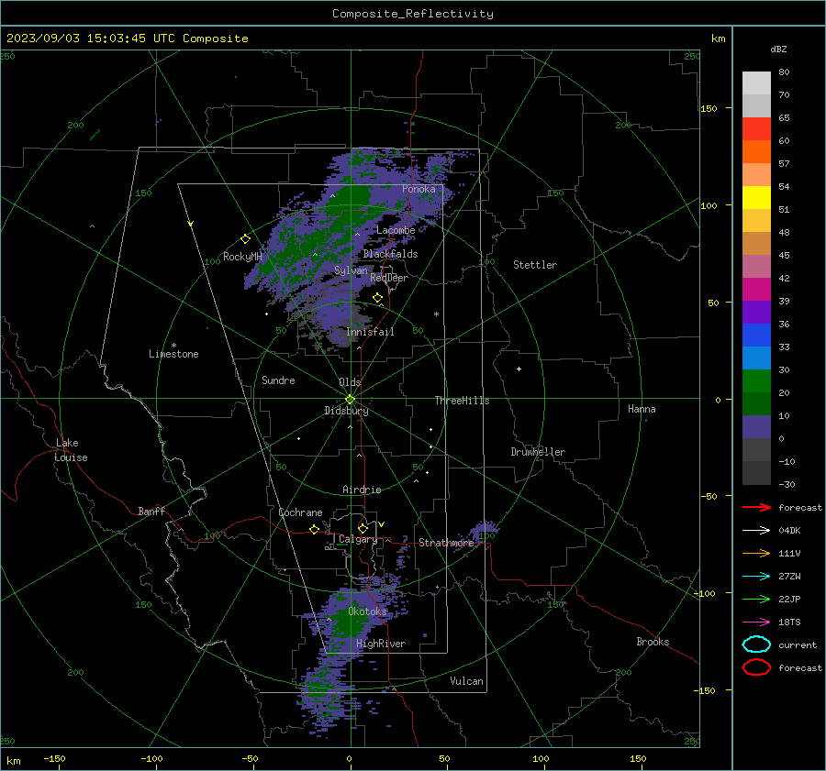
Task: Click the cyan 27ZW arrow icon
Action: 756,577
